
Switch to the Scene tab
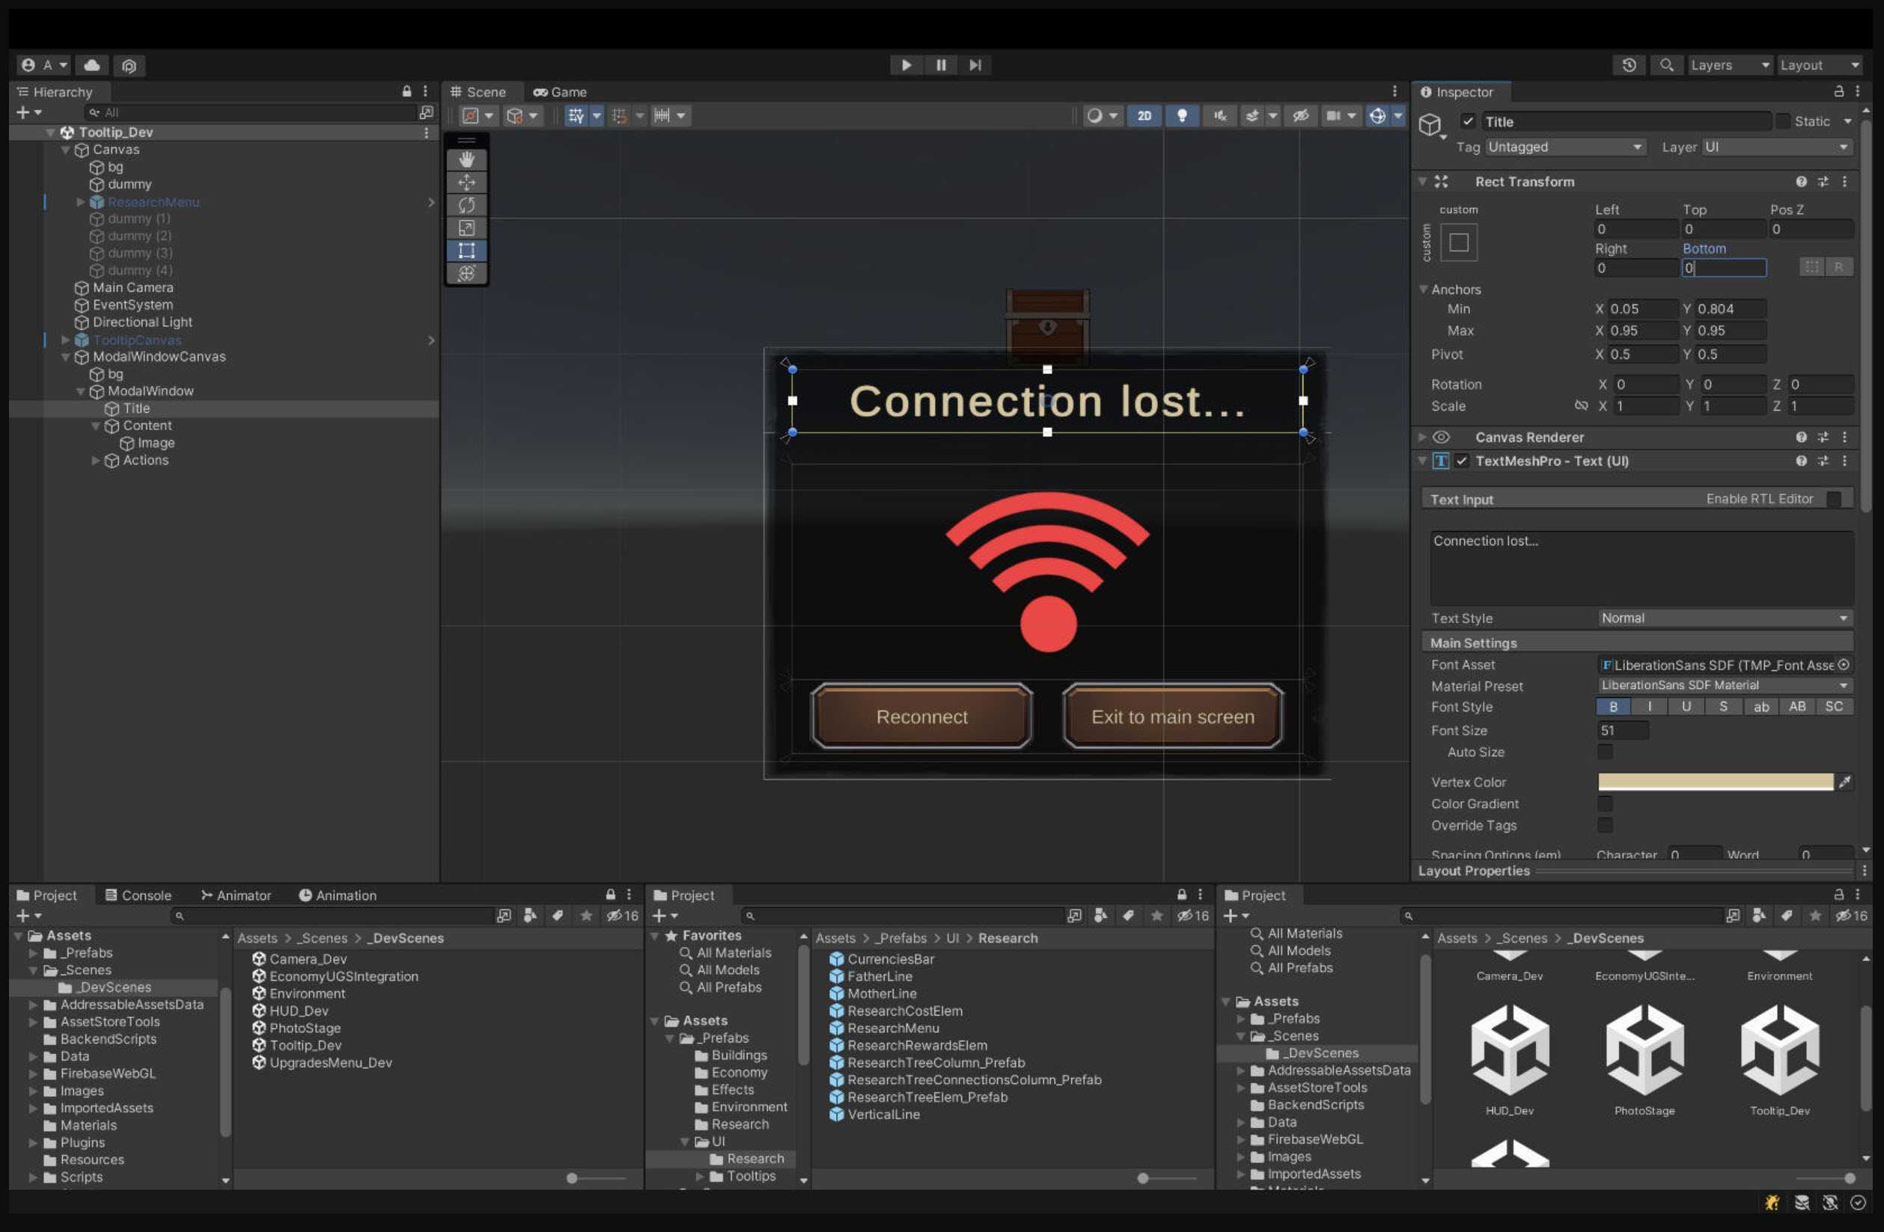coord(478,92)
